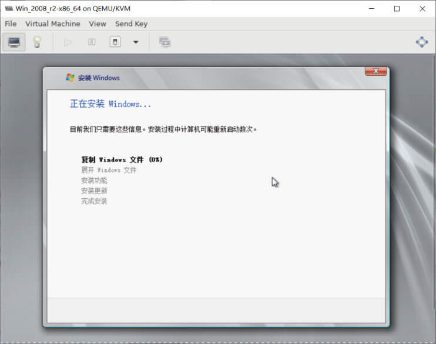Click the 安装功能 step text
Screen dimensions: 436x344
(94, 181)
